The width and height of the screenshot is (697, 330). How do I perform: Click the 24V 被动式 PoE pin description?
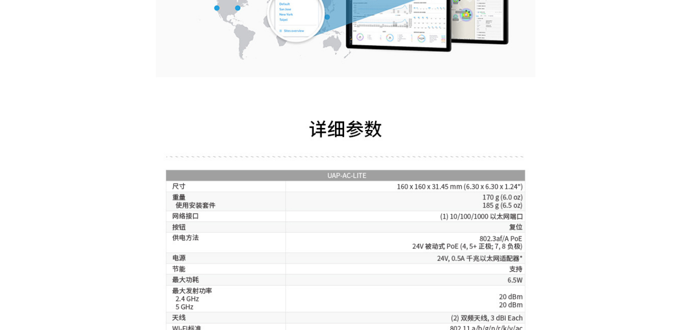(467, 247)
